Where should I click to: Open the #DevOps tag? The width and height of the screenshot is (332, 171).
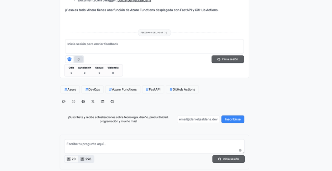click(92, 89)
